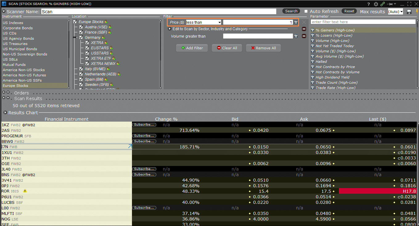Sort results by the Change % column header
The height and width of the screenshot is (226, 419).
click(x=166, y=119)
